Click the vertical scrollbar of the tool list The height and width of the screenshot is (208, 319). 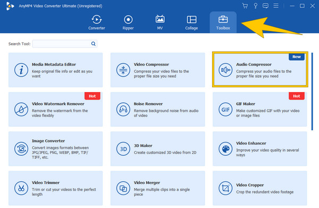coord(312,91)
